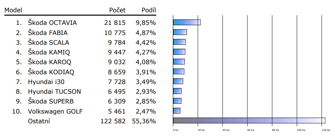Select the Volkswagen GOLF row label
This screenshot has width=335, height=137.
[55, 111]
